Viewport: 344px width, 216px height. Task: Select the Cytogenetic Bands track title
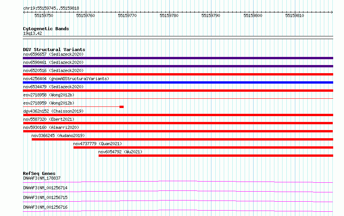pyautogui.click(x=46, y=29)
